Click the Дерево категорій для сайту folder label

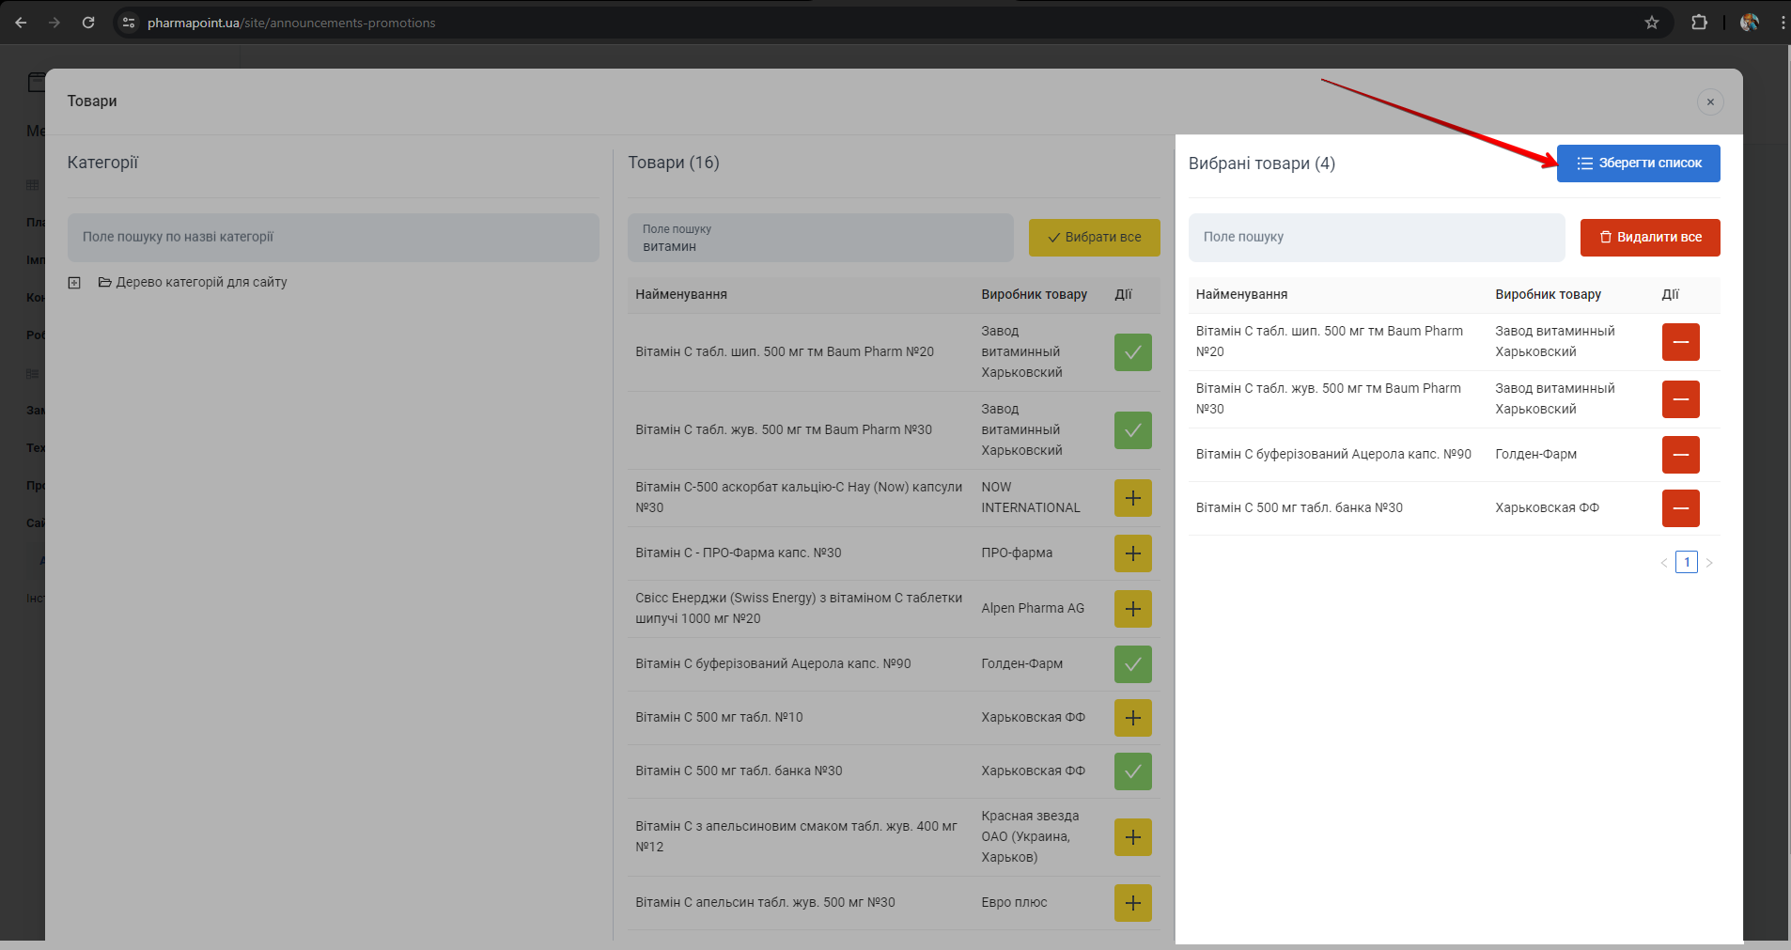pos(201,282)
